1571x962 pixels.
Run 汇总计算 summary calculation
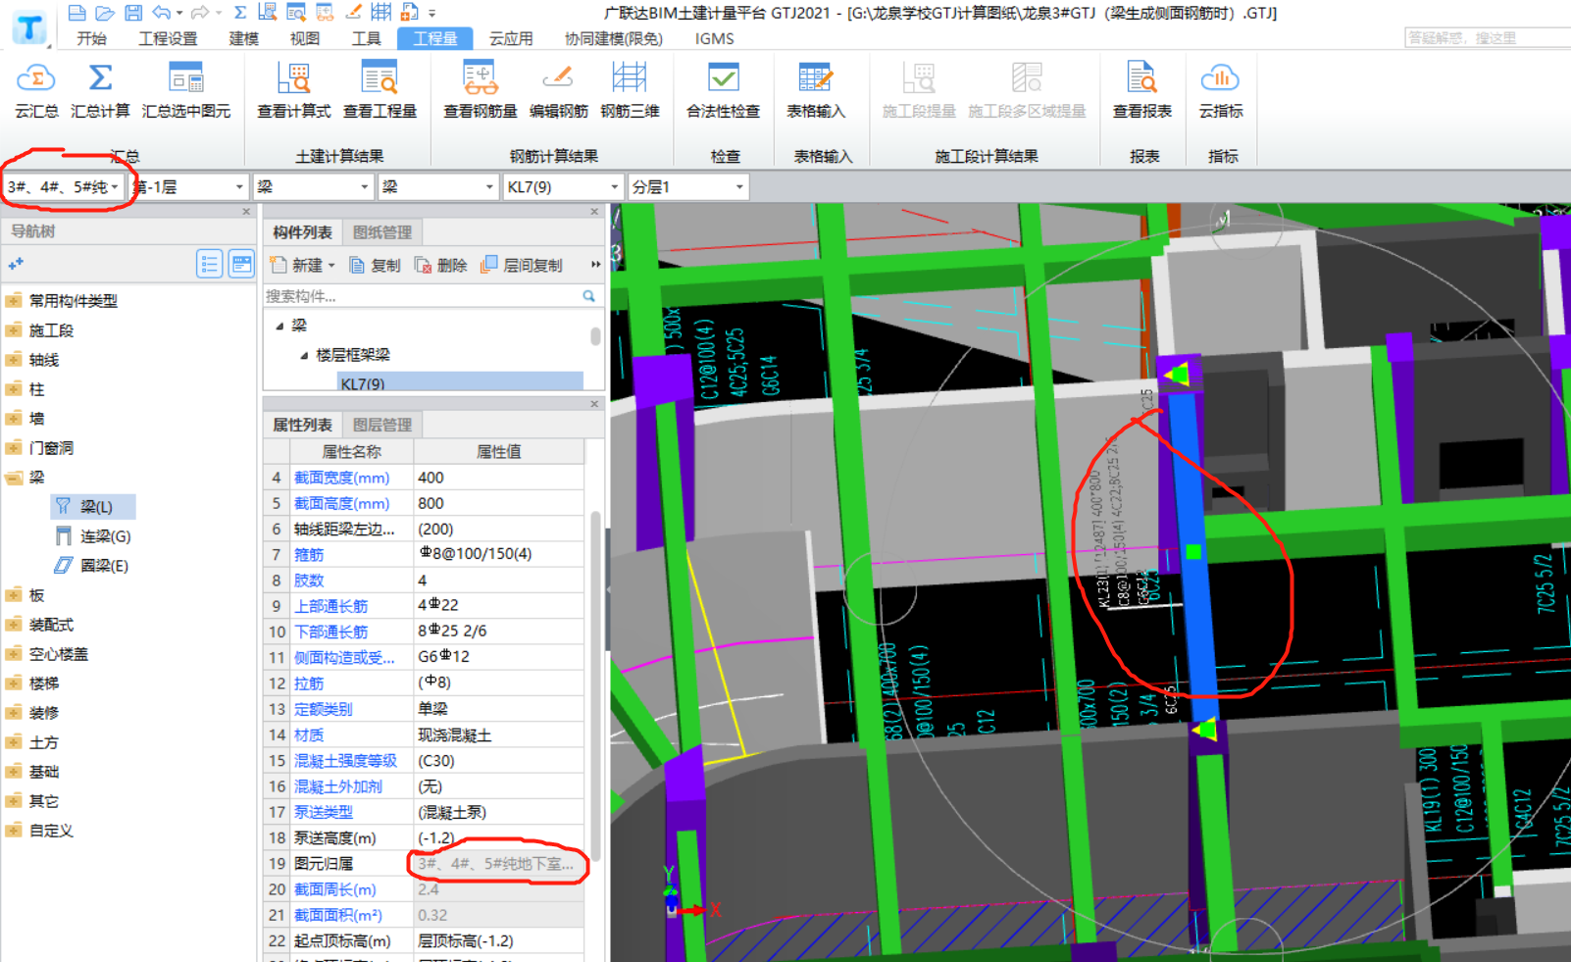[x=100, y=90]
